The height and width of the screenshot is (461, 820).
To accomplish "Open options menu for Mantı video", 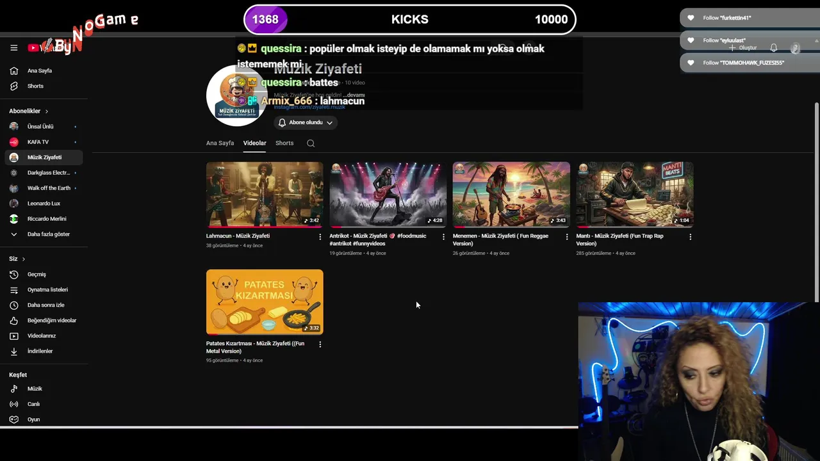I will [x=690, y=237].
